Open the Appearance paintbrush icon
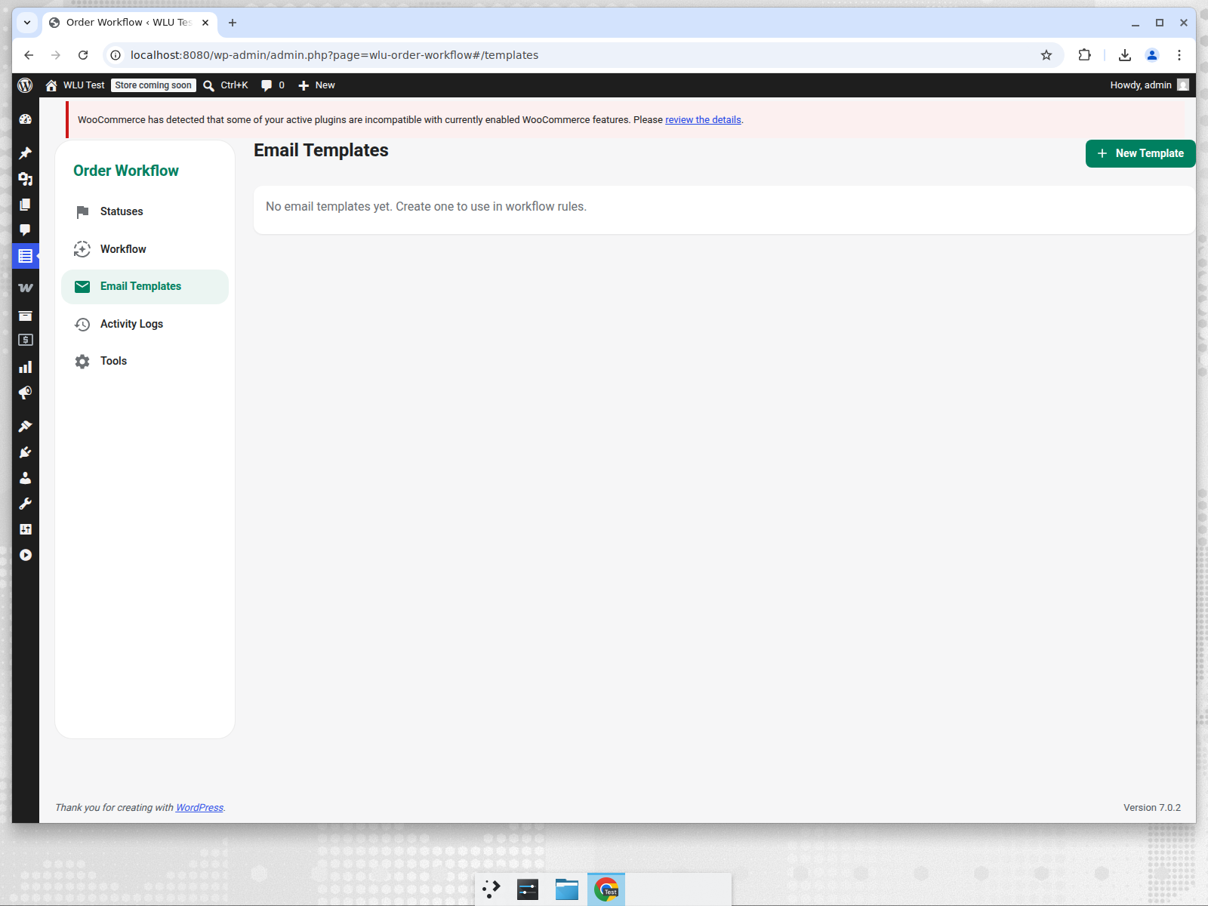1208x906 pixels. [x=25, y=427]
